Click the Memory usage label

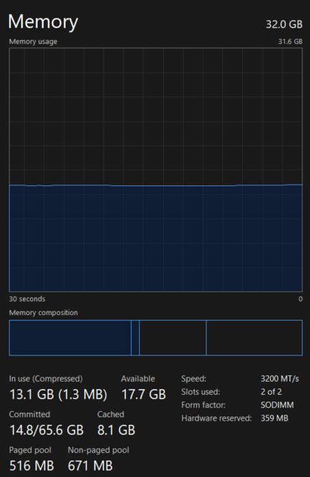tap(33, 42)
